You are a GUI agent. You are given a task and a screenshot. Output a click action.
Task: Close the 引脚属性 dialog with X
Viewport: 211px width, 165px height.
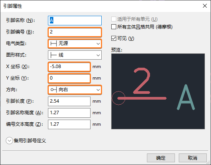pos(205,6)
